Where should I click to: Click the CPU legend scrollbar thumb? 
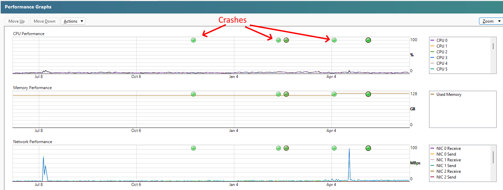coord(493,46)
